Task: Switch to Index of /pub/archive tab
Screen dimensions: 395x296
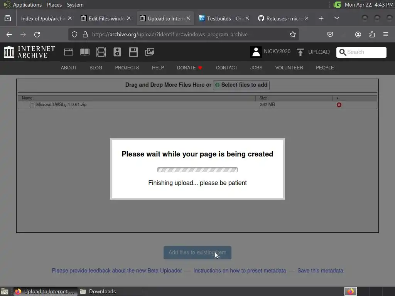Action: (43, 18)
